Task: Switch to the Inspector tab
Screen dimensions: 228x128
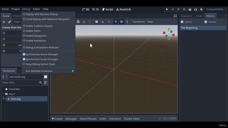Action: pyautogui.click(x=187, y=16)
